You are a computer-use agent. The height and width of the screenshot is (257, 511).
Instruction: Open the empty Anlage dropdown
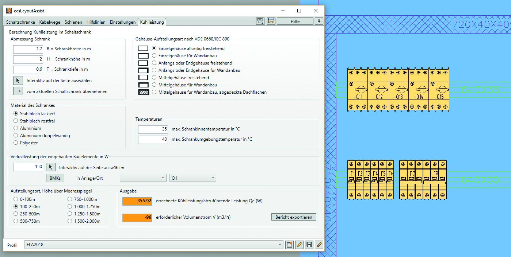(143, 178)
